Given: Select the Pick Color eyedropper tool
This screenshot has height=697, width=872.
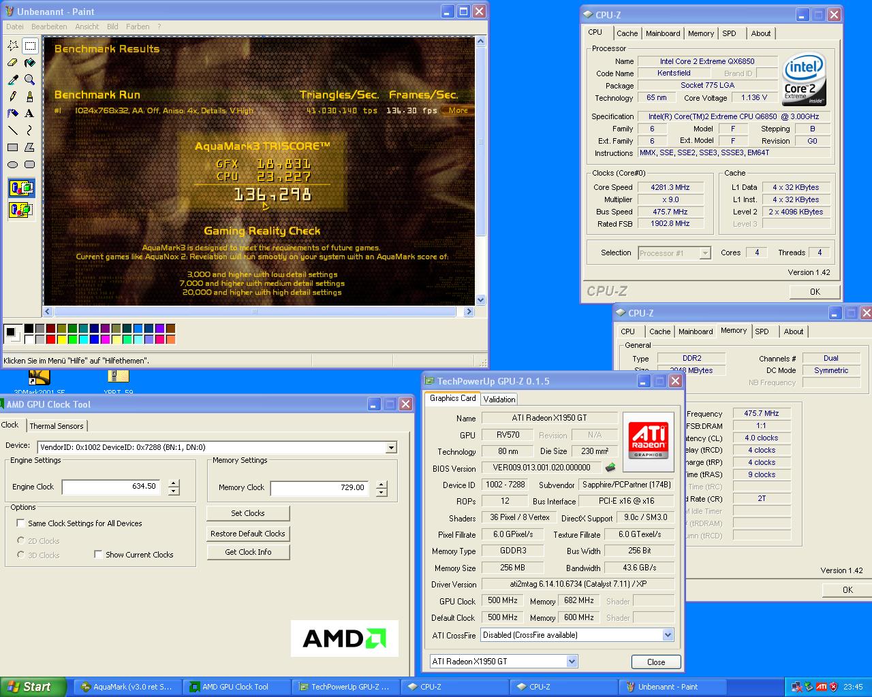Looking at the screenshot, I should tap(13, 80).
